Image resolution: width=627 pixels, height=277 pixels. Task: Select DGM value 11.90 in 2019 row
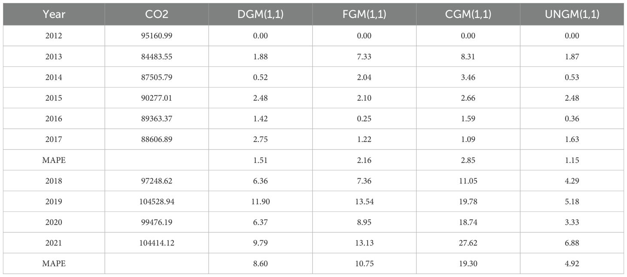(x=260, y=202)
